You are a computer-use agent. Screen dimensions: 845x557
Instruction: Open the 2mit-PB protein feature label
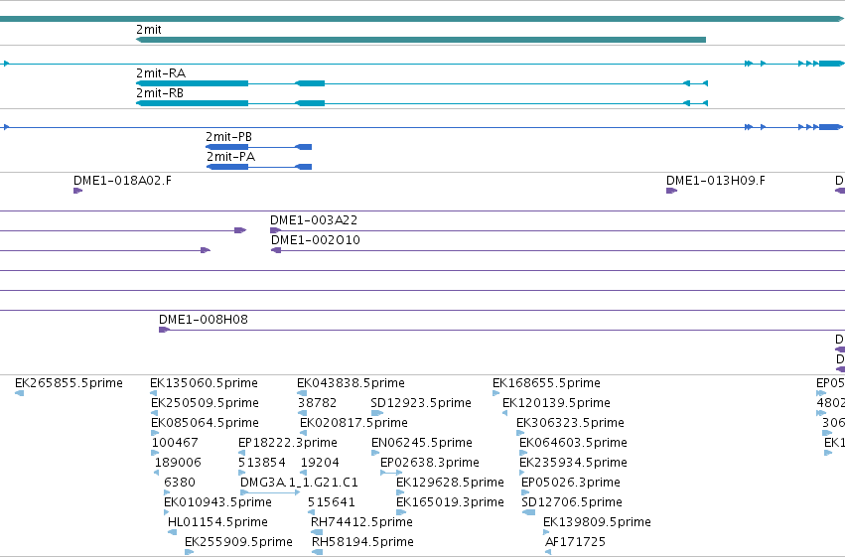[x=229, y=137]
